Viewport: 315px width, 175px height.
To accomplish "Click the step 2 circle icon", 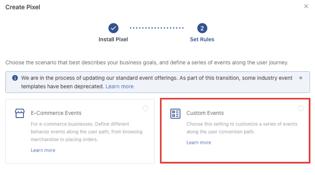I will coord(202,28).
